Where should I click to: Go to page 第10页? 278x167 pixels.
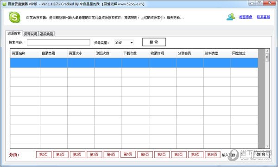click(213, 154)
